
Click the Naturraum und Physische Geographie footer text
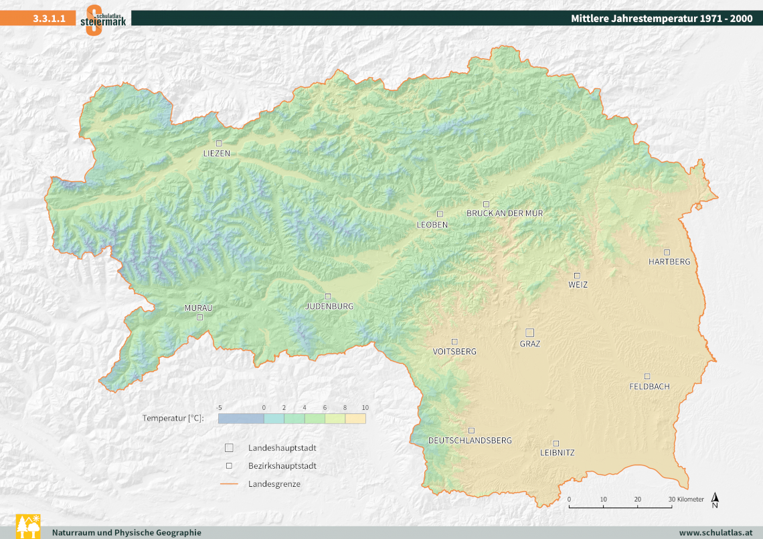tap(126, 532)
